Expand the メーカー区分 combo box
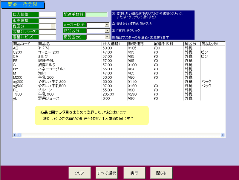 point(107,25)
